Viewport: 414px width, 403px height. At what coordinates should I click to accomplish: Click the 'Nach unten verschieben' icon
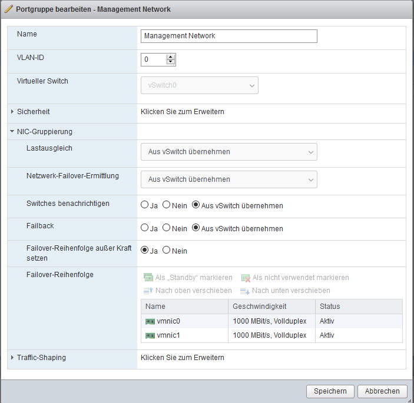[245, 291]
